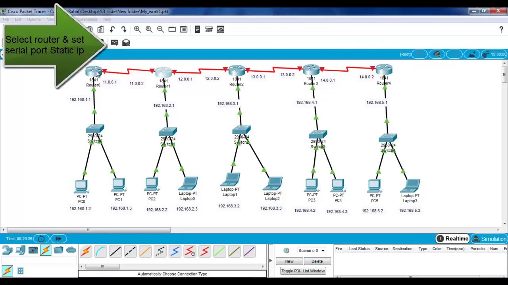Click the New scenario button

tap(289, 261)
